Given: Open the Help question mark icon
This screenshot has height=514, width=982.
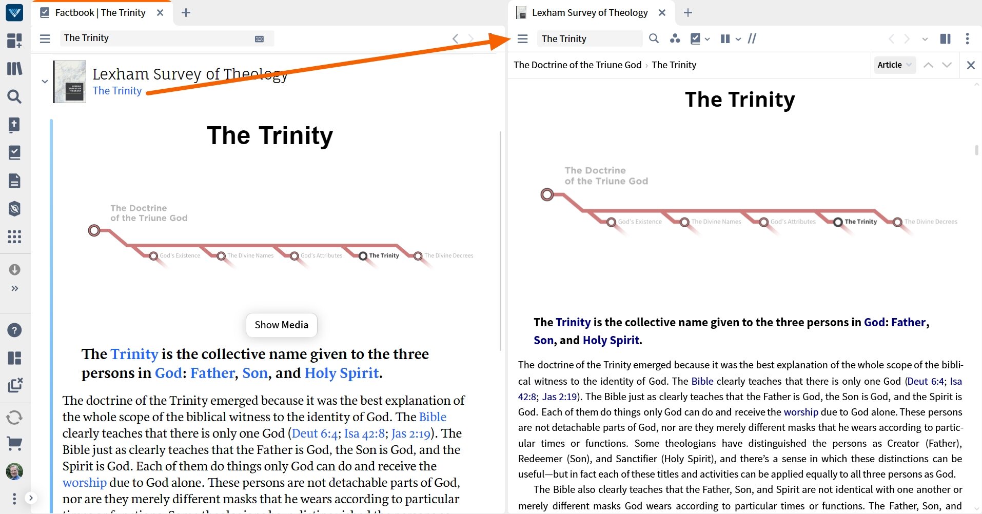Looking at the screenshot, I should (14, 330).
